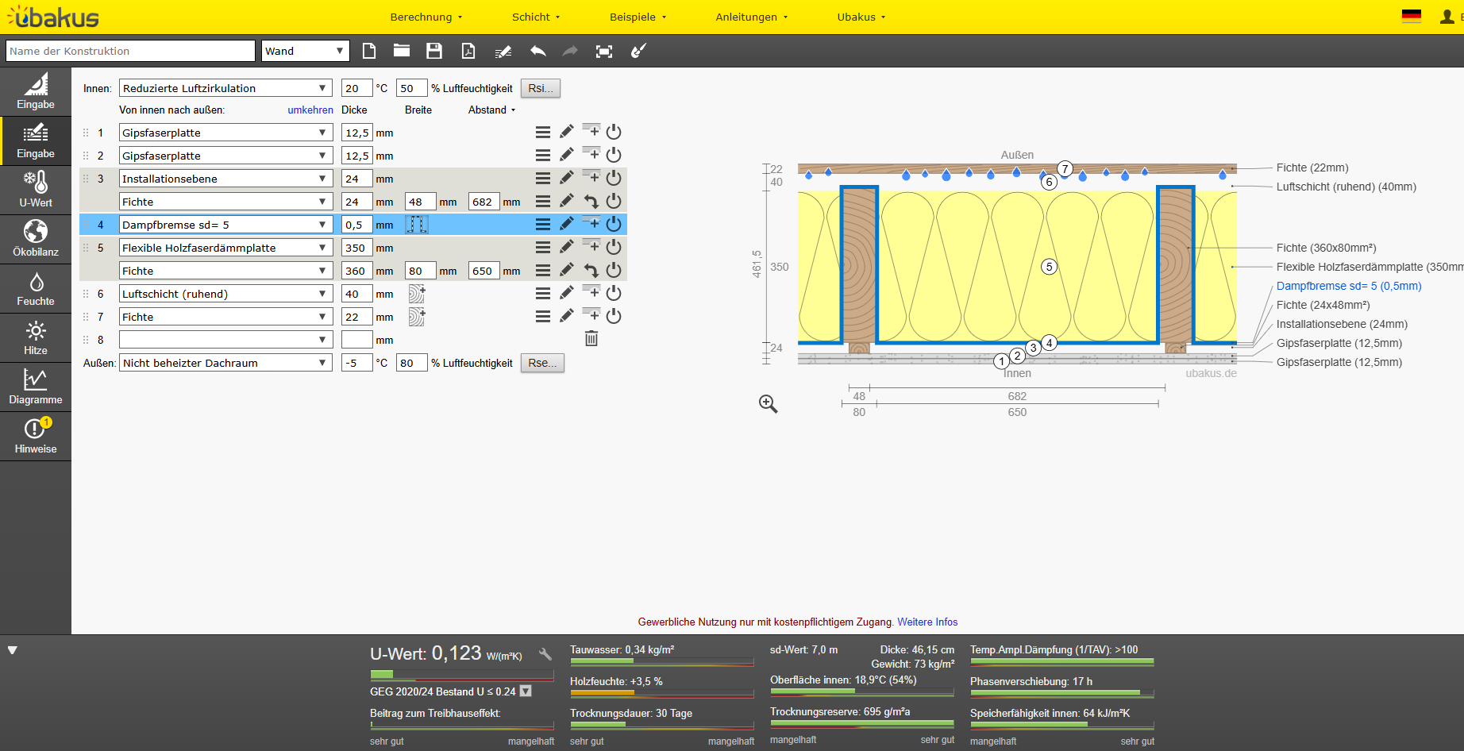This screenshot has width=1464, height=751.
Task: Open the Schicht menu
Action: point(536,17)
